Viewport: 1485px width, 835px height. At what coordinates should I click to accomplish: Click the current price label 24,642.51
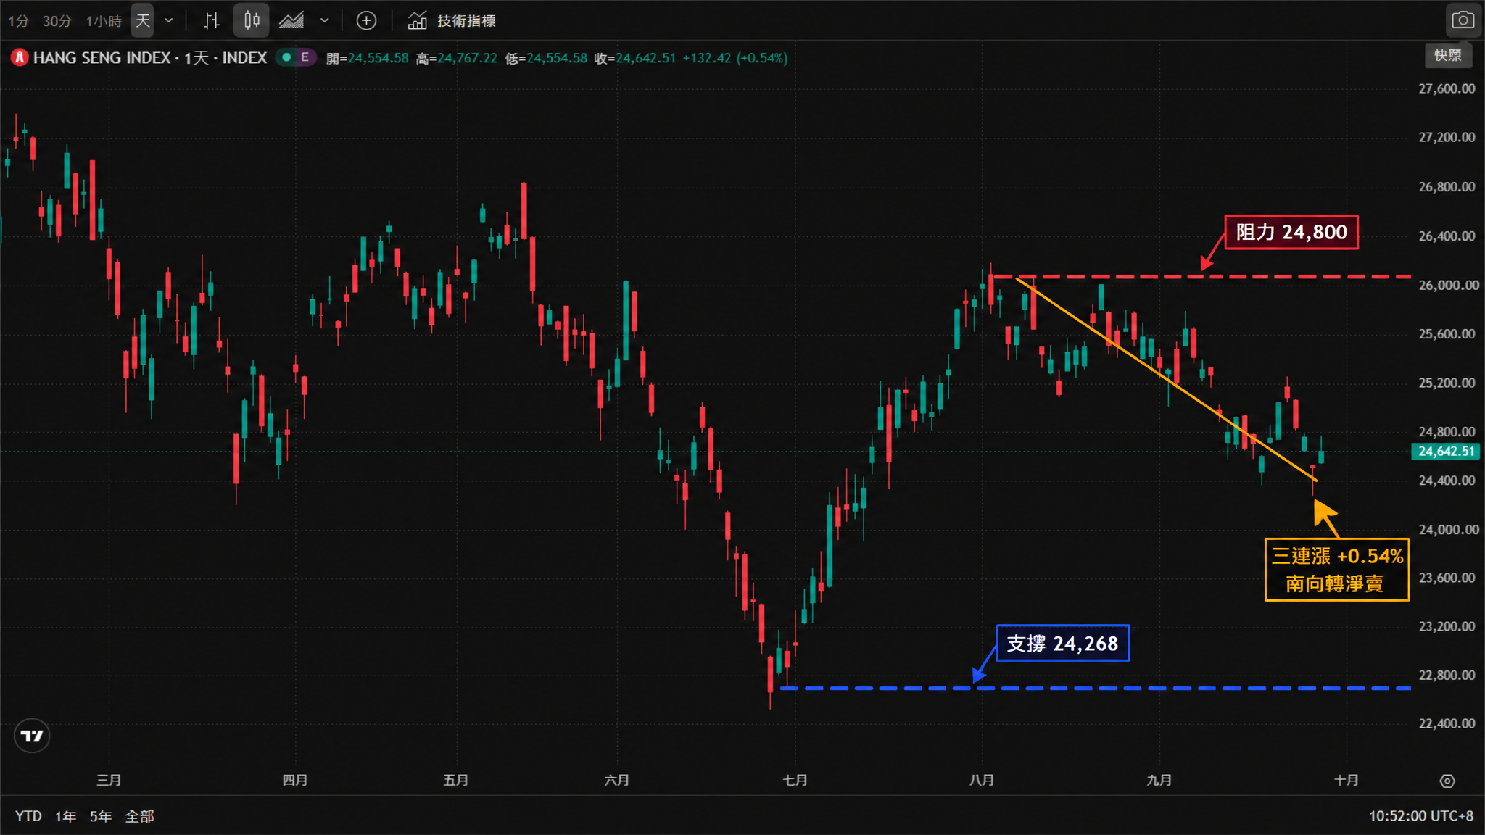pos(1446,452)
